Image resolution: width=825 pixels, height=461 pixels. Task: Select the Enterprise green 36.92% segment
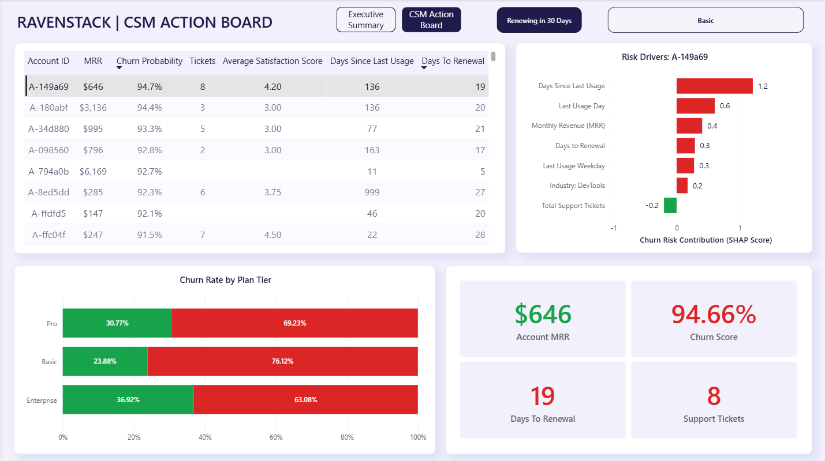click(x=128, y=399)
